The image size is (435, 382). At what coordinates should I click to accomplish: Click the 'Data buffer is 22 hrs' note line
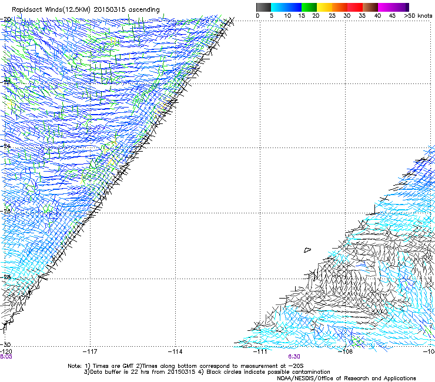(x=207, y=372)
